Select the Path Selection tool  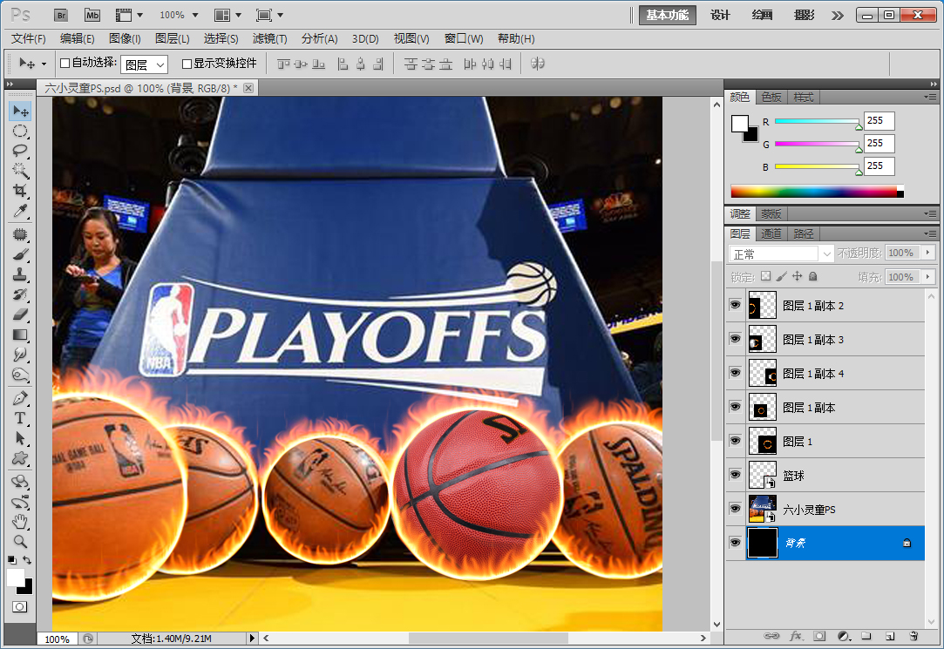(x=20, y=438)
